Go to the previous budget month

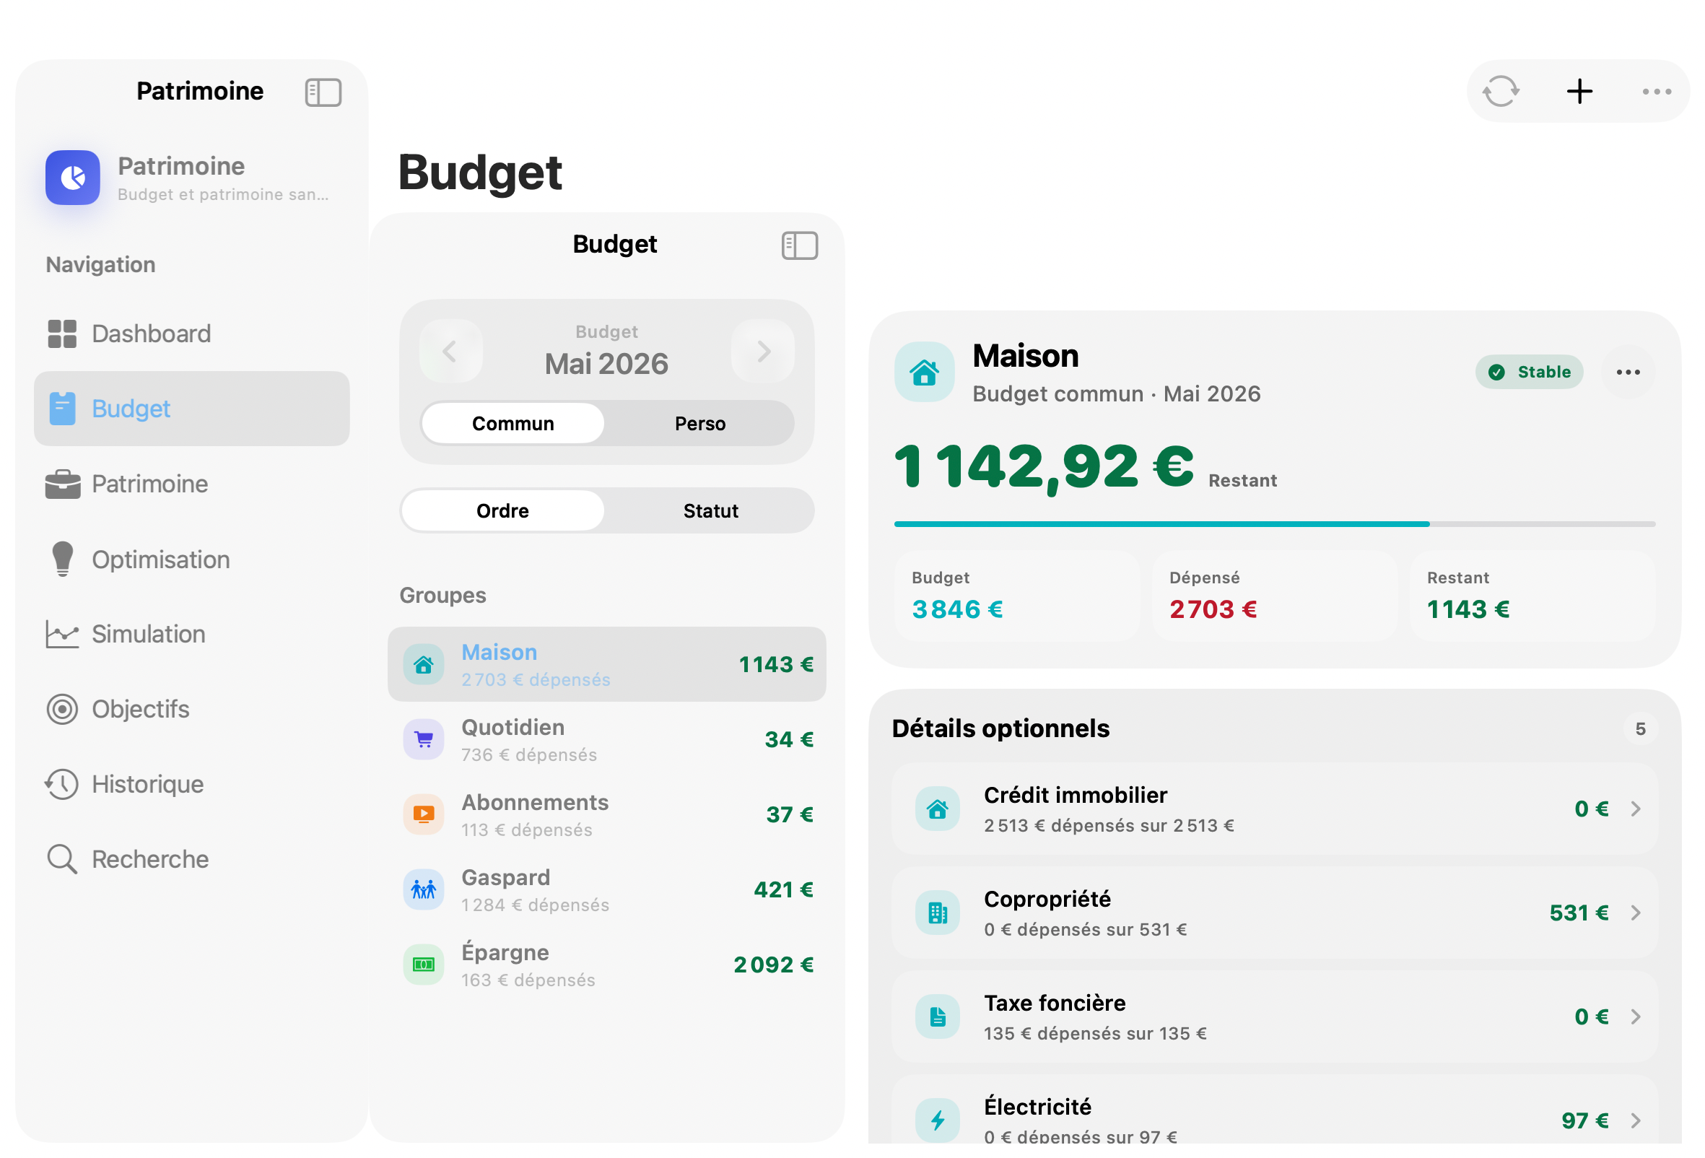(x=450, y=351)
